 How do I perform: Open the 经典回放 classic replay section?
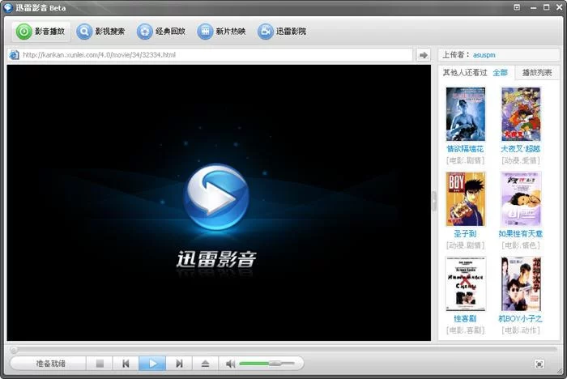(161, 32)
